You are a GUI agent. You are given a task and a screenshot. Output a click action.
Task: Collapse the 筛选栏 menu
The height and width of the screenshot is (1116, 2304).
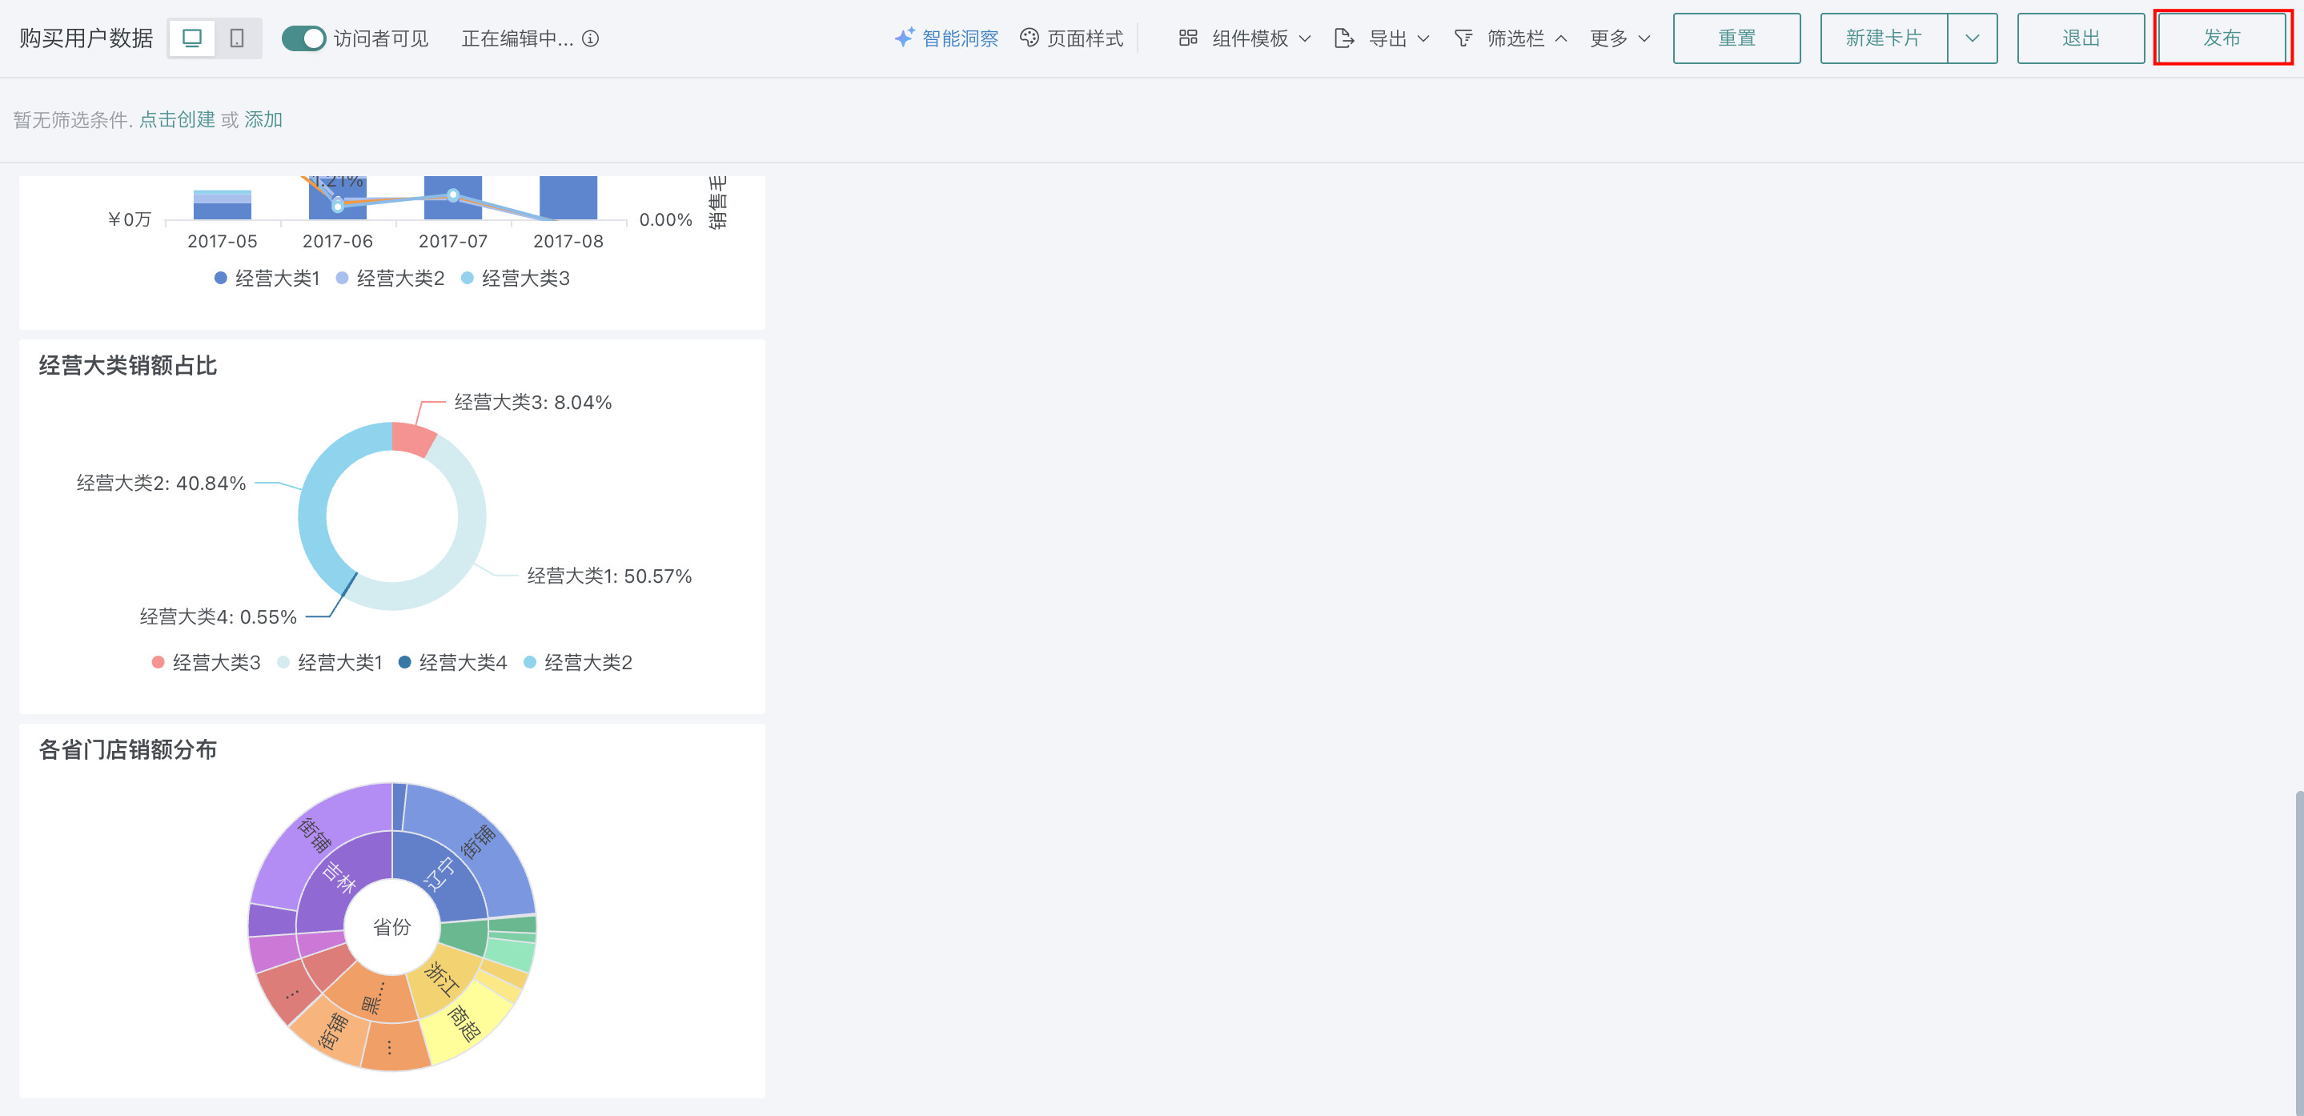1561,38
